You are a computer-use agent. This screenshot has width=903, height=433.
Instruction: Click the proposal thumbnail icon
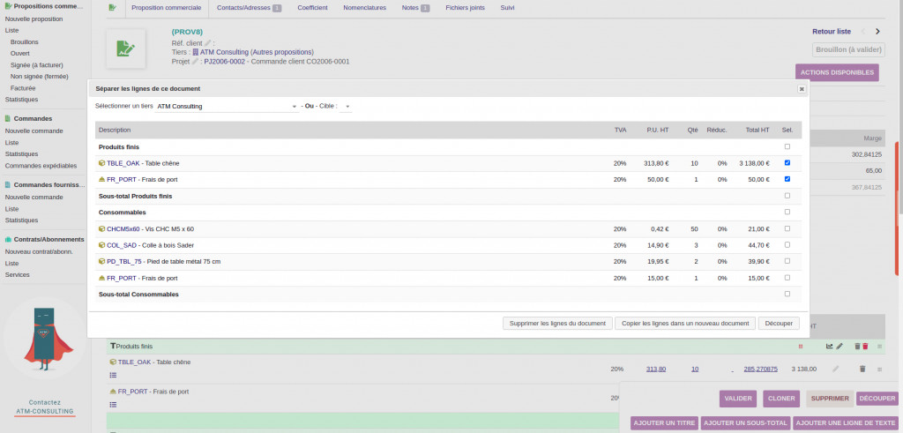pos(125,49)
